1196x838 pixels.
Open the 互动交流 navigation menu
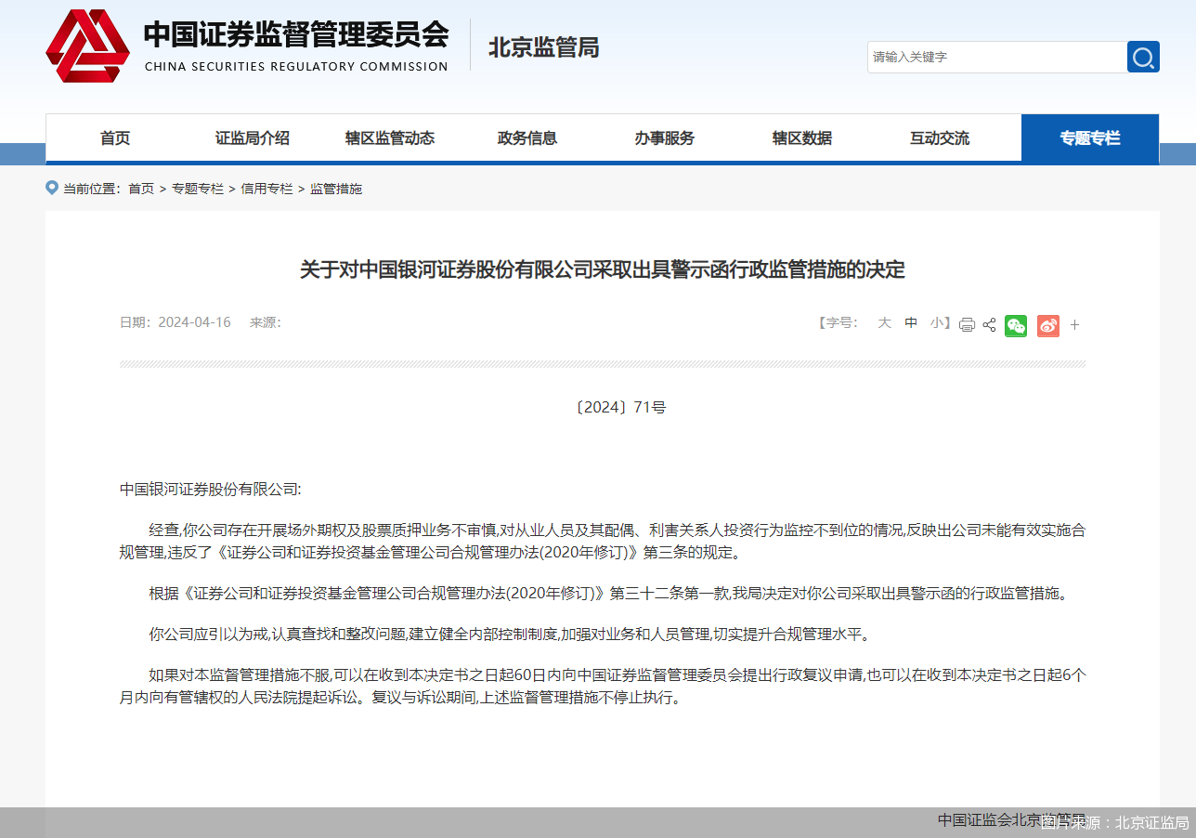[x=939, y=137]
